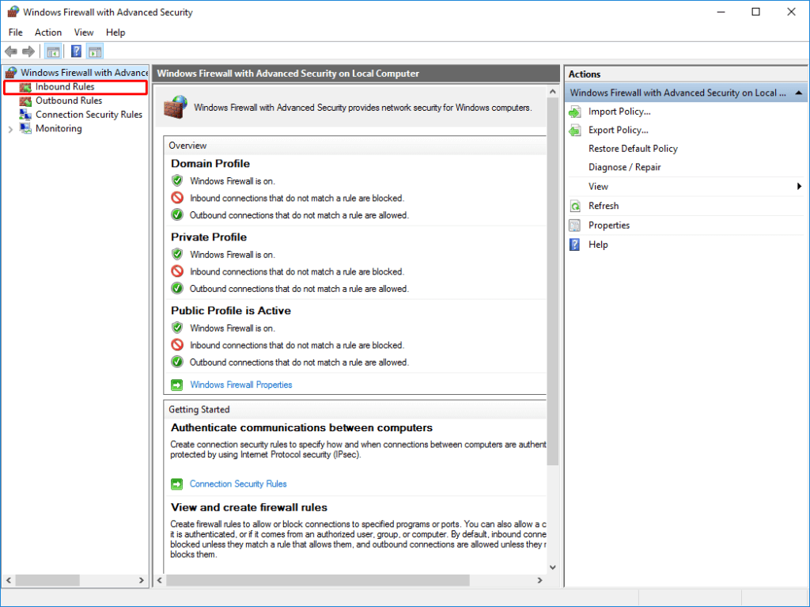Collapse the Windows Firewall Actions section
The image size is (810, 607).
click(798, 93)
